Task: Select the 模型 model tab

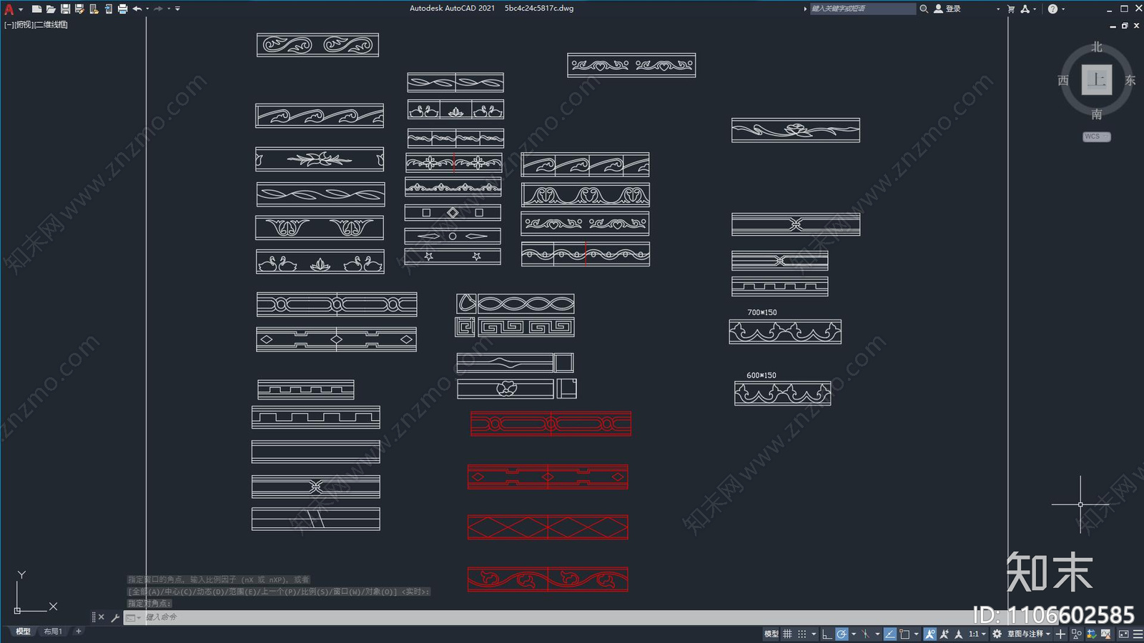Action: coord(24,632)
